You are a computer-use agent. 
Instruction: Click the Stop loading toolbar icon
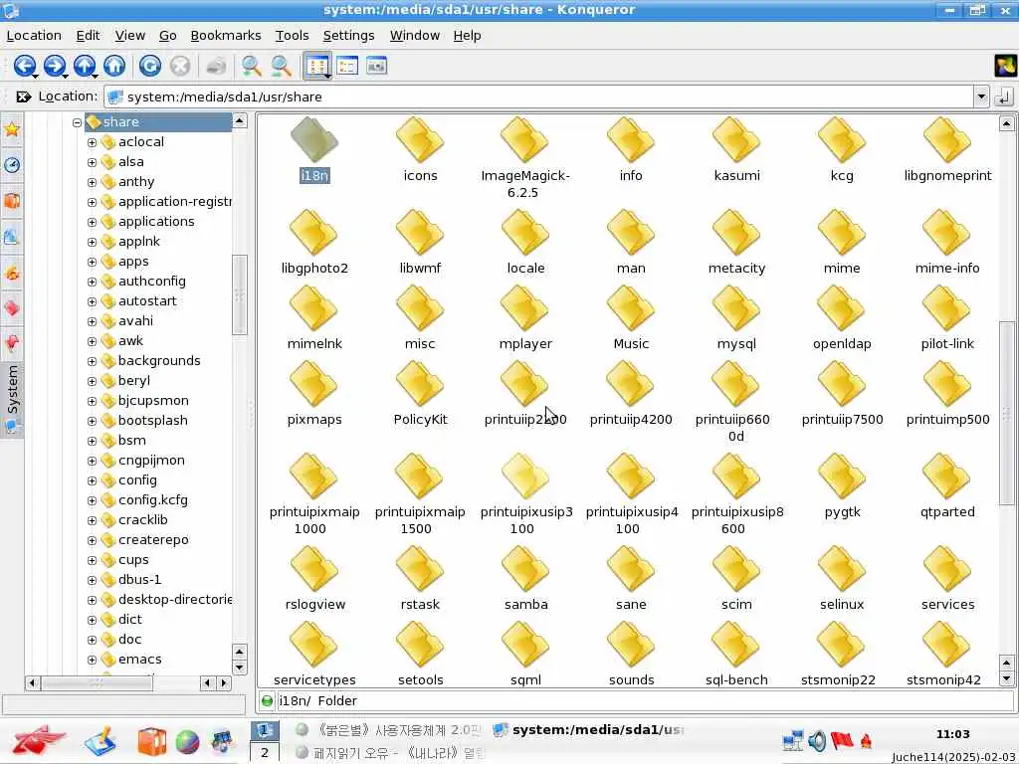click(180, 66)
